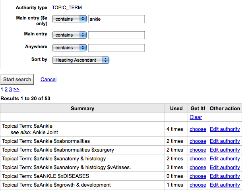Open the Anywhere contains dropdown
This screenshot has width=252, height=191.
69,48
